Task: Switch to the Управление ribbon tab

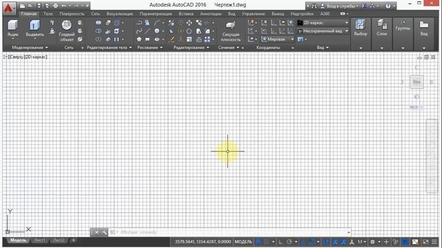Action: click(253, 14)
